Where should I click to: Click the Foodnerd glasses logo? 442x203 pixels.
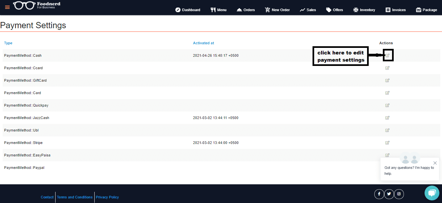click(24, 6)
